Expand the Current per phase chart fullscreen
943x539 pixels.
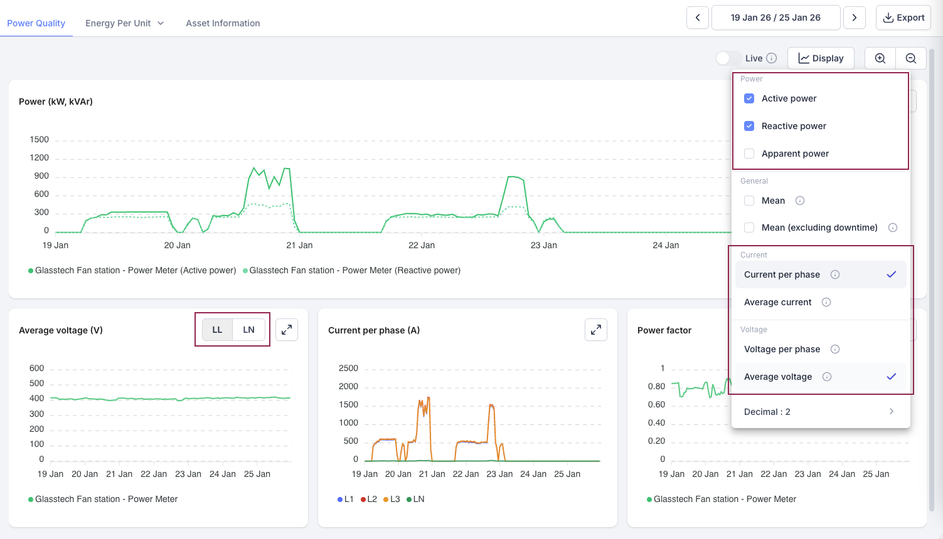coord(595,330)
